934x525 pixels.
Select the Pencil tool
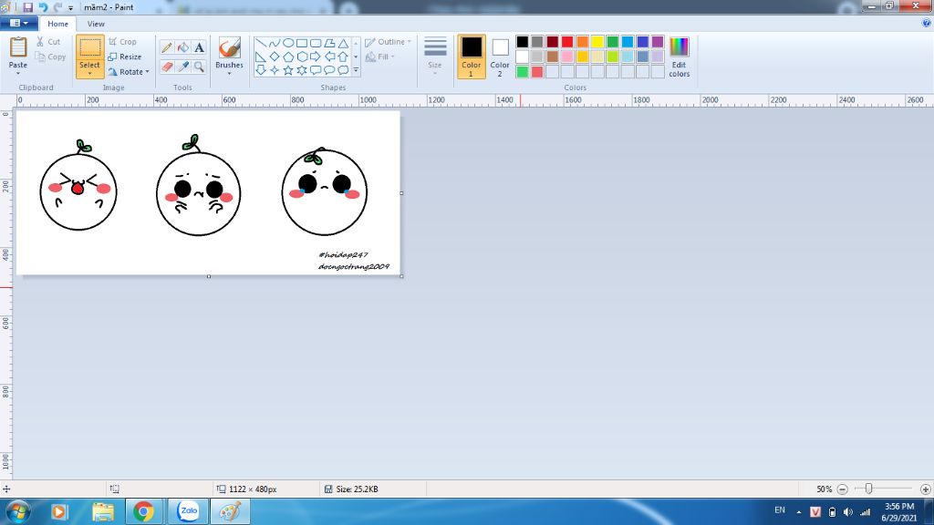point(167,47)
